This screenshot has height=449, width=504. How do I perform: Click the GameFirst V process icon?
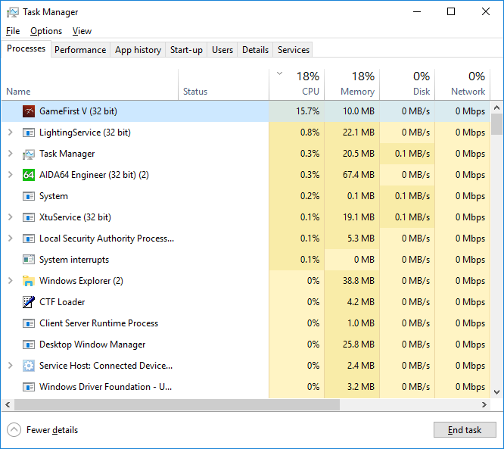click(x=29, y=111)
